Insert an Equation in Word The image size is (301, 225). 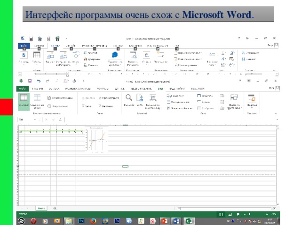(x=250, y=53)
